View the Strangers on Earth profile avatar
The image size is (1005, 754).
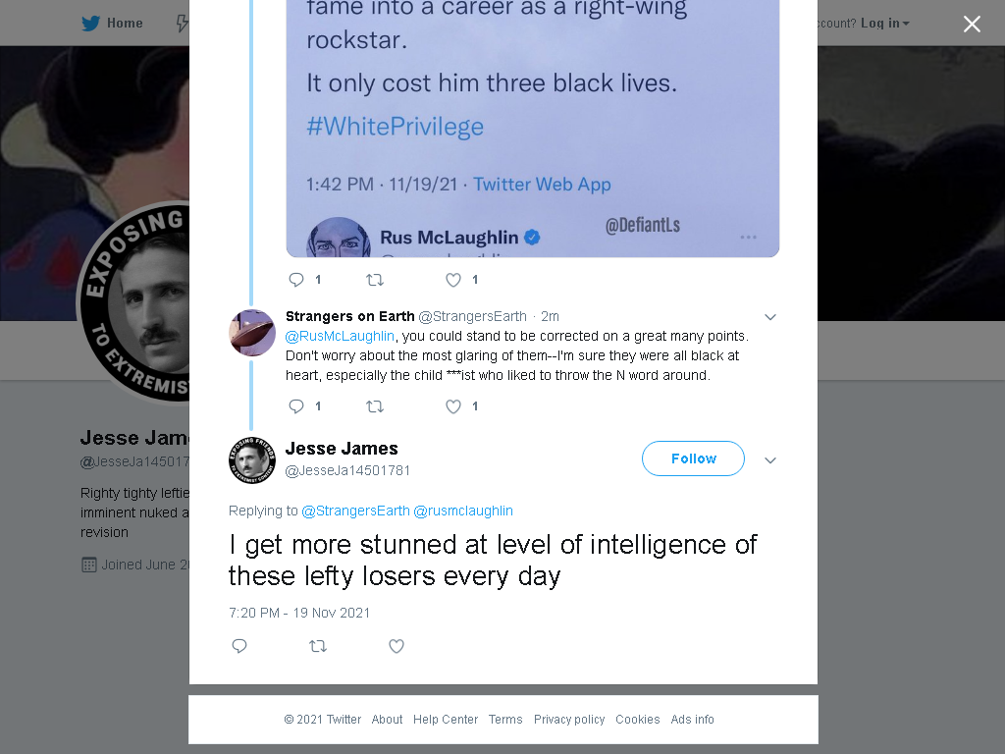tap(252, 333)
